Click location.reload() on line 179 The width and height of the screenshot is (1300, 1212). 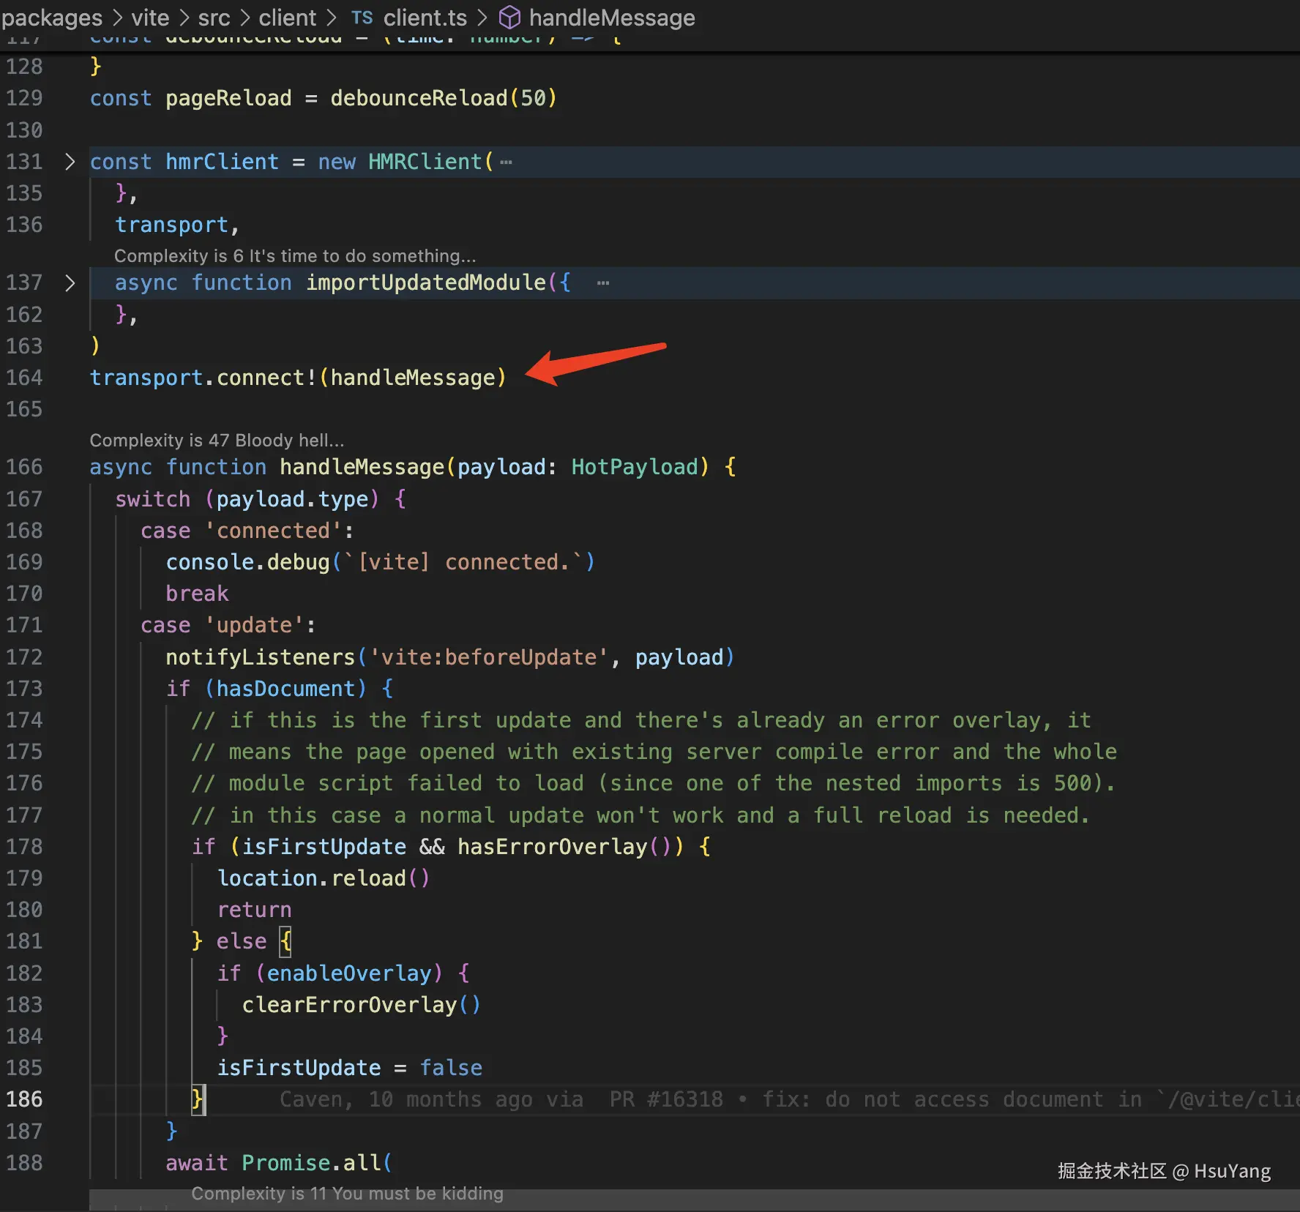(324, 878)
